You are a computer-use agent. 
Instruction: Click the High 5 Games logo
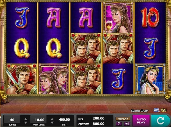(163, 110)
